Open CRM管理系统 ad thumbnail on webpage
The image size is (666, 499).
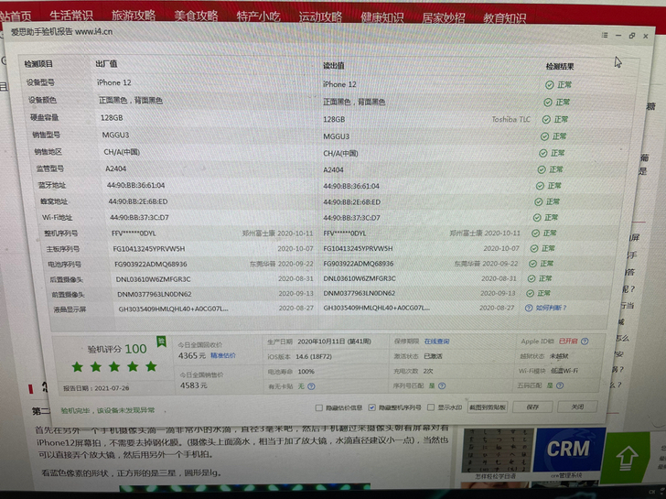568,451
